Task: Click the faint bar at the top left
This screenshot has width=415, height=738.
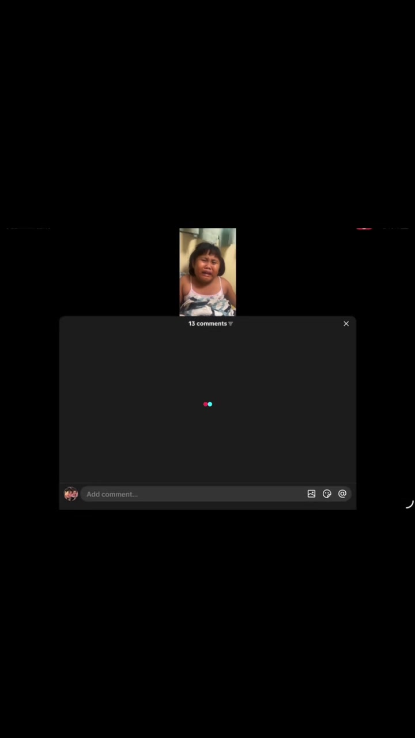Action: point(28,229)
